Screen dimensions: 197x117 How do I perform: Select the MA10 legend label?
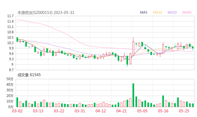[157, 12]
